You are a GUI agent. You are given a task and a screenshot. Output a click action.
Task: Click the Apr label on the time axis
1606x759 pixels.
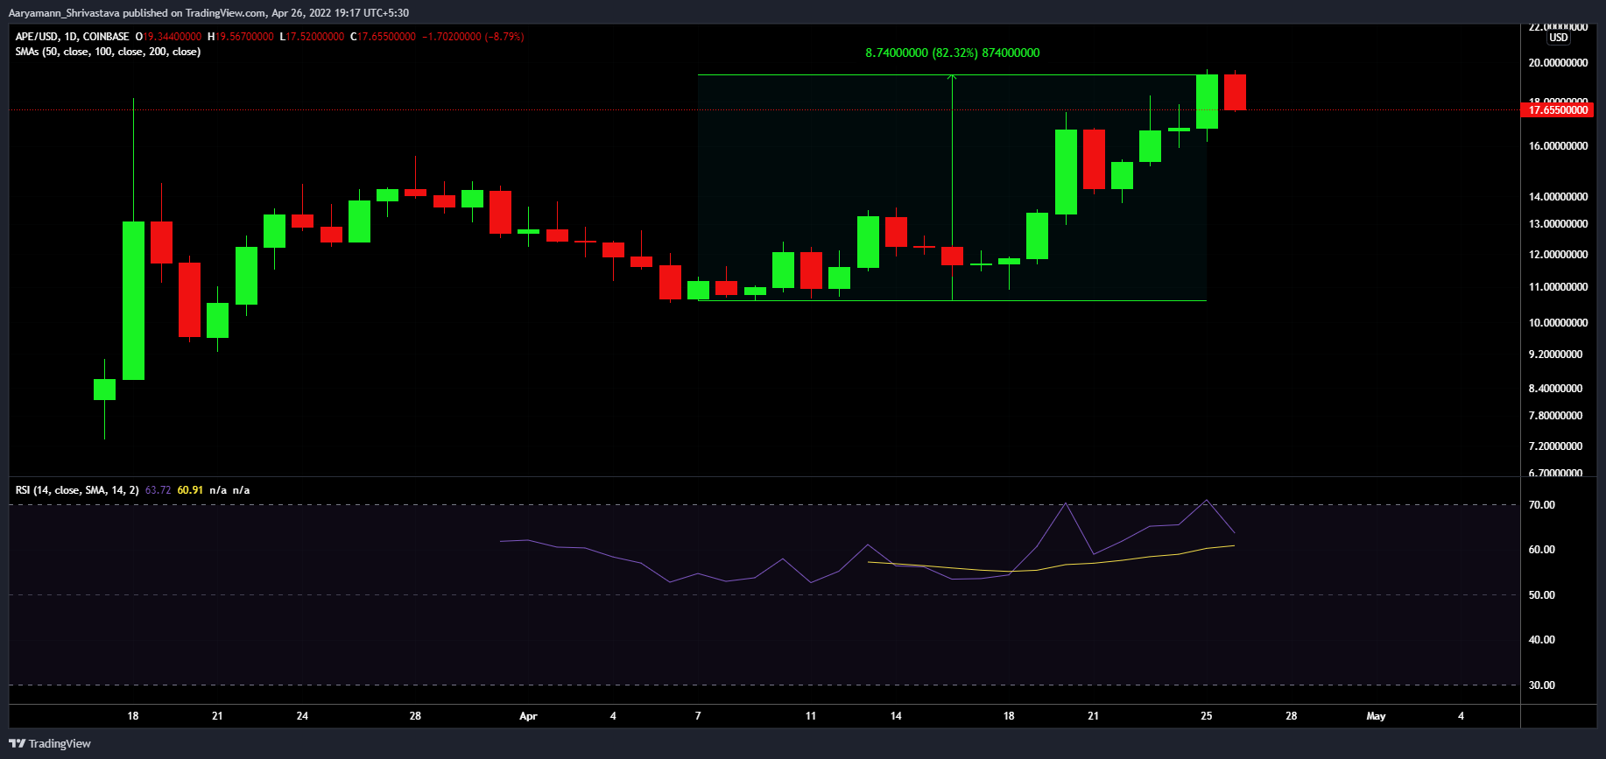click(x=528, y=716)
